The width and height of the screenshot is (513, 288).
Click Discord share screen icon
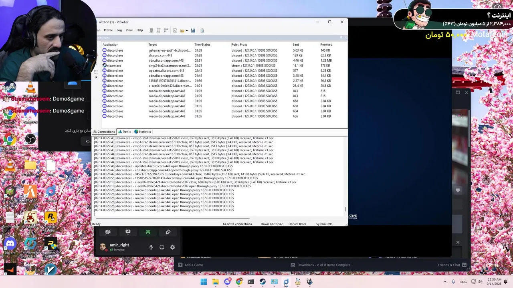coord(128,232)
